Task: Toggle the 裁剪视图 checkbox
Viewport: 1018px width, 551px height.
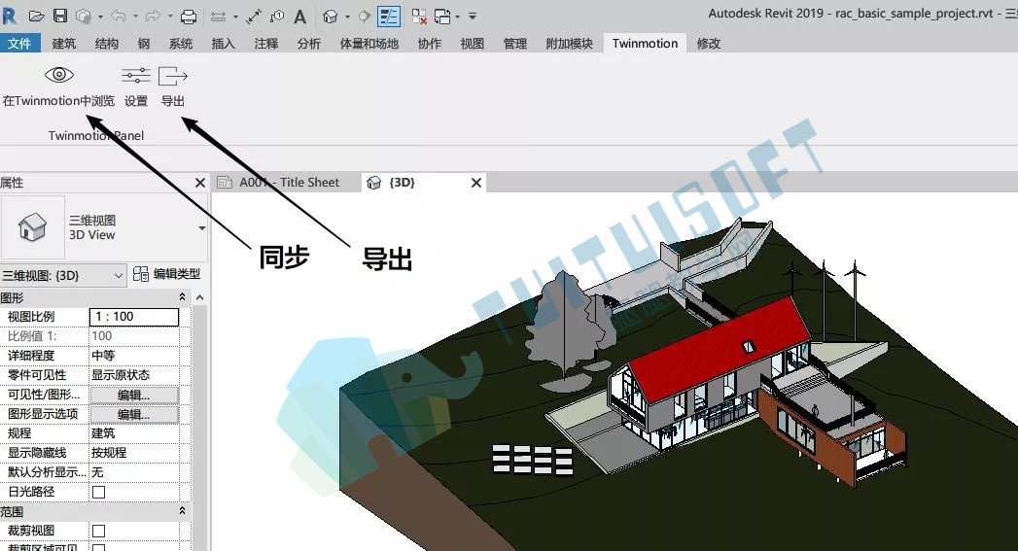Action: pos(98,531)
